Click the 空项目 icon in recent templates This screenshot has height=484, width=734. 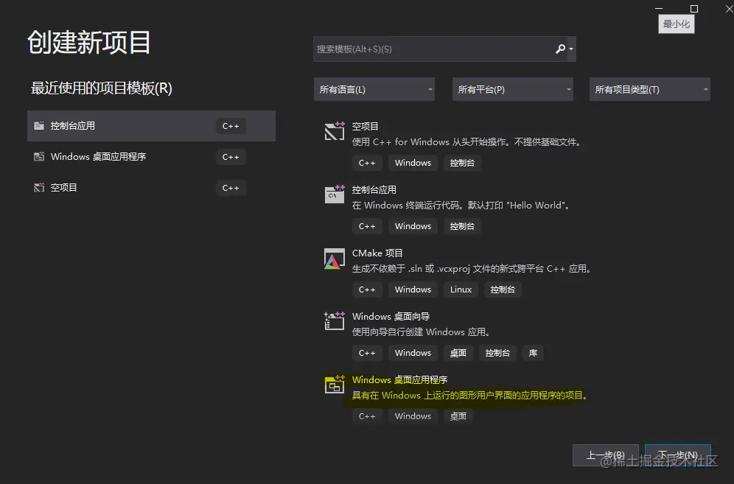coord(39,187)
